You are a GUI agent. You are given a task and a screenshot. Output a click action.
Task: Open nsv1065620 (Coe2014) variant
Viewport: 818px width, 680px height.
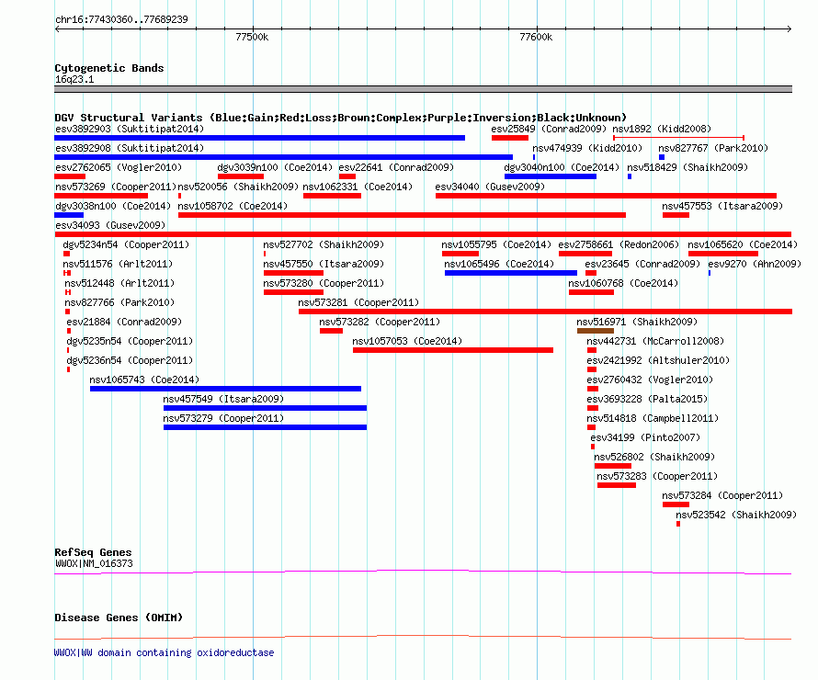pyautogui.click(x=743, y=244)
